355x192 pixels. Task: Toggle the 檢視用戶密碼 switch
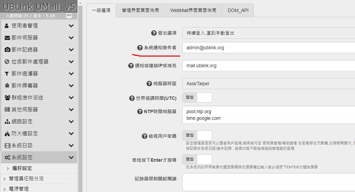click(197, 136)
